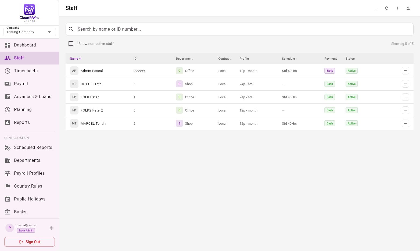Click the Super Admin badge
This screenshot has height=251, width=420.
click(26, 231)
